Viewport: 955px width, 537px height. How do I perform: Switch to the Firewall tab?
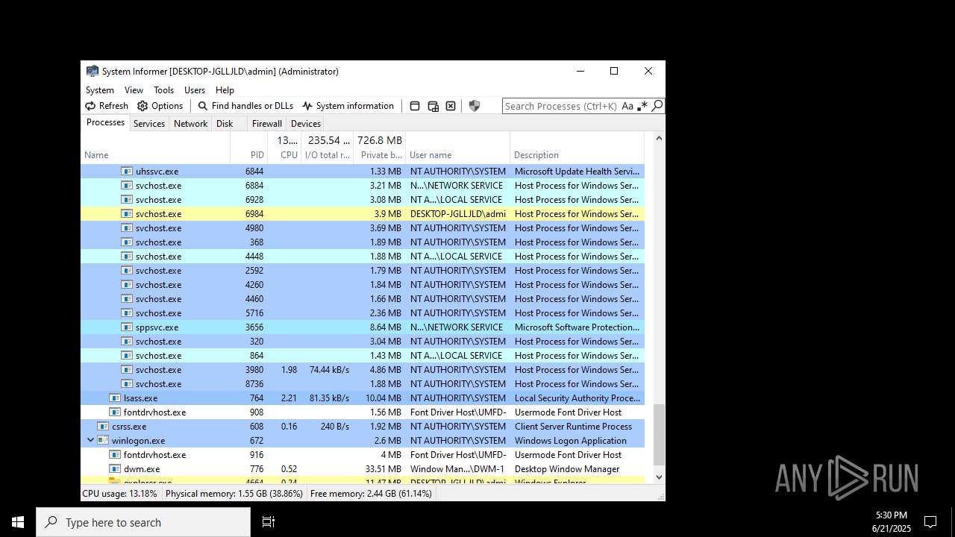[x=266, y=124]
